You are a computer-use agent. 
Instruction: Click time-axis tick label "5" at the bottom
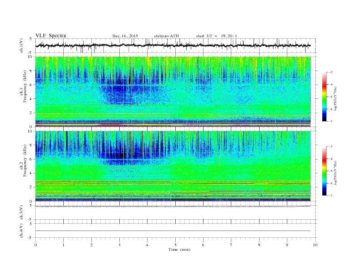175,245
